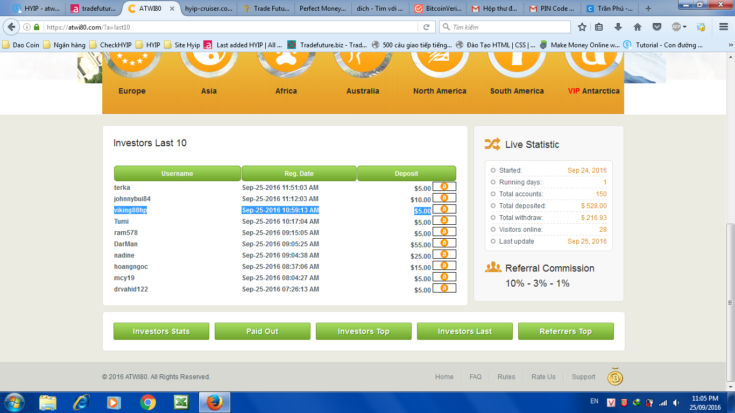Click the Deposit column header
The height and width of the screenshot is (413, 735).
(407, 174)
